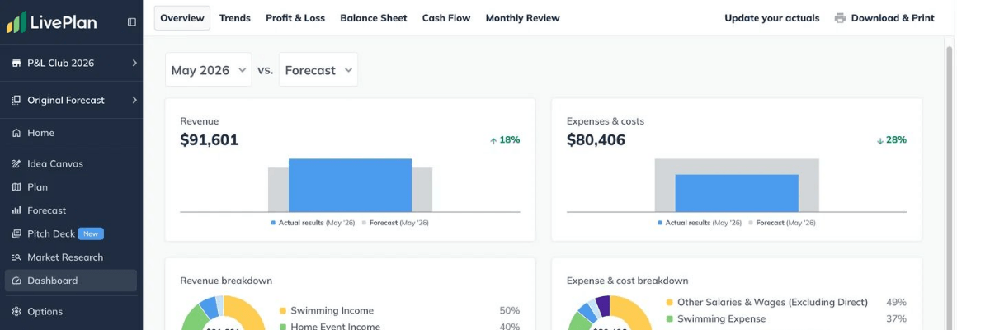Open Idea Canvas in the sidebar
Viewport: 990px width, 330px height.
[71, 163]
